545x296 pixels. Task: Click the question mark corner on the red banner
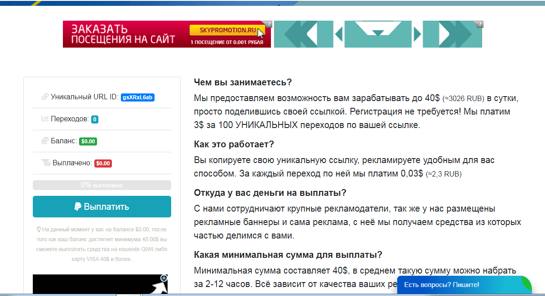click(x=268, y=24)
